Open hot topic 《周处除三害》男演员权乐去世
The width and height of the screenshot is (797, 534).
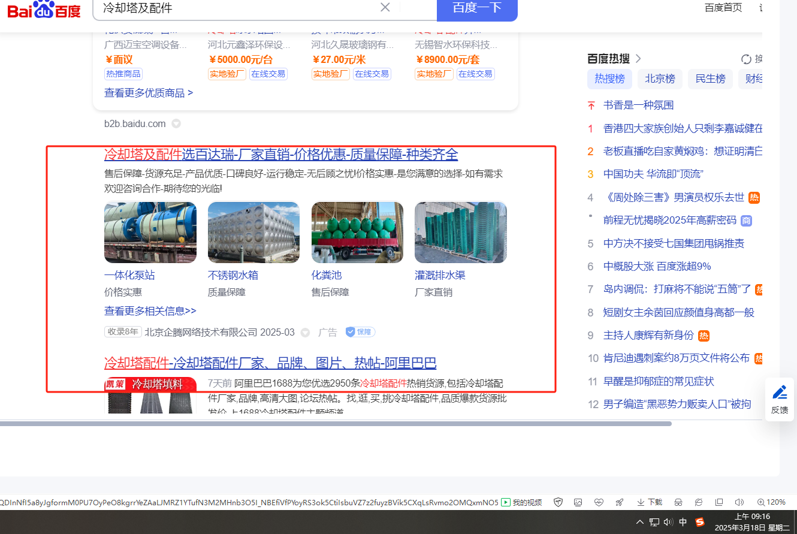pos(674,198)
